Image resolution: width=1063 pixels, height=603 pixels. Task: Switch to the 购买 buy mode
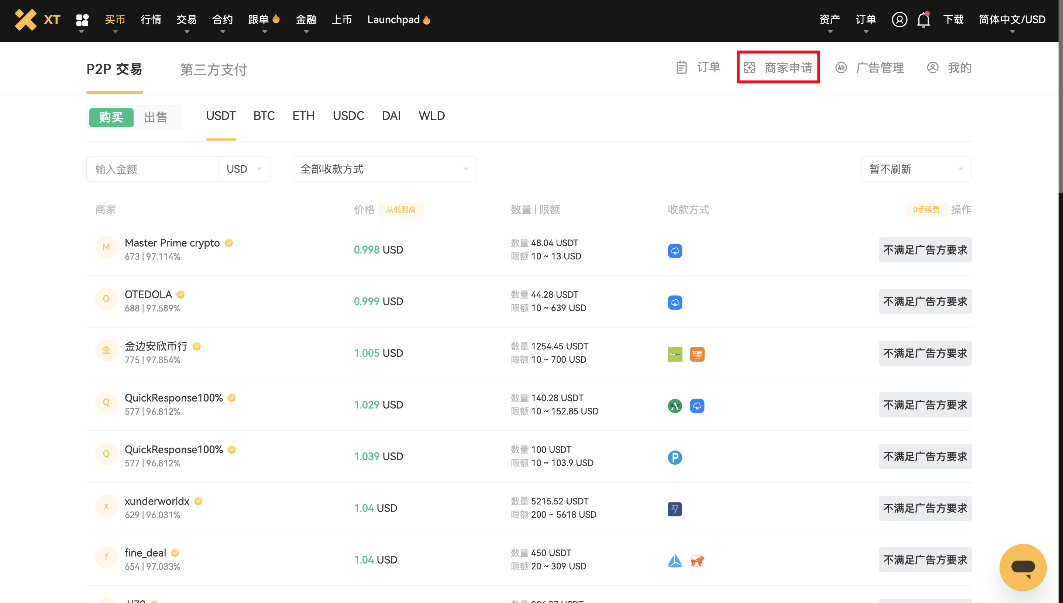coord(111,117)
